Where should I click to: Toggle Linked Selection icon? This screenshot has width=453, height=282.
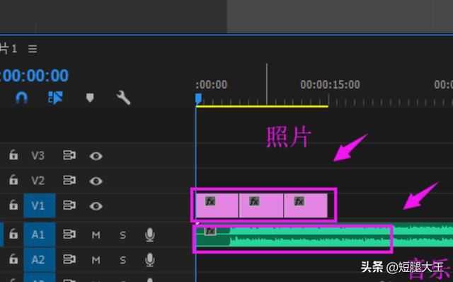(55, 98)
